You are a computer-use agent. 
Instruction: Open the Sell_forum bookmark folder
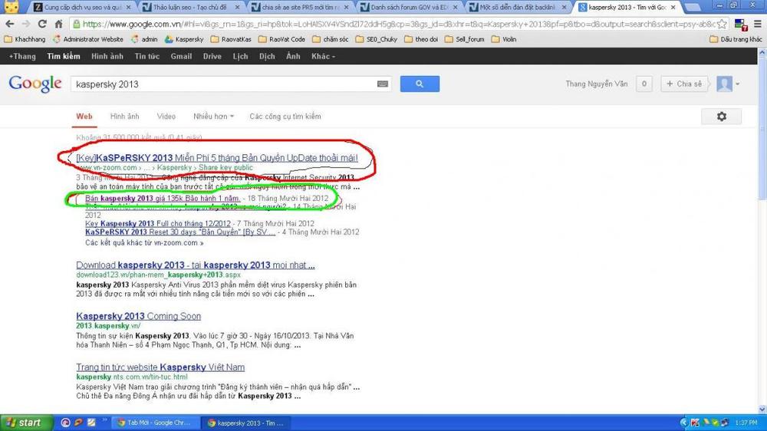(x=465, y=39)
